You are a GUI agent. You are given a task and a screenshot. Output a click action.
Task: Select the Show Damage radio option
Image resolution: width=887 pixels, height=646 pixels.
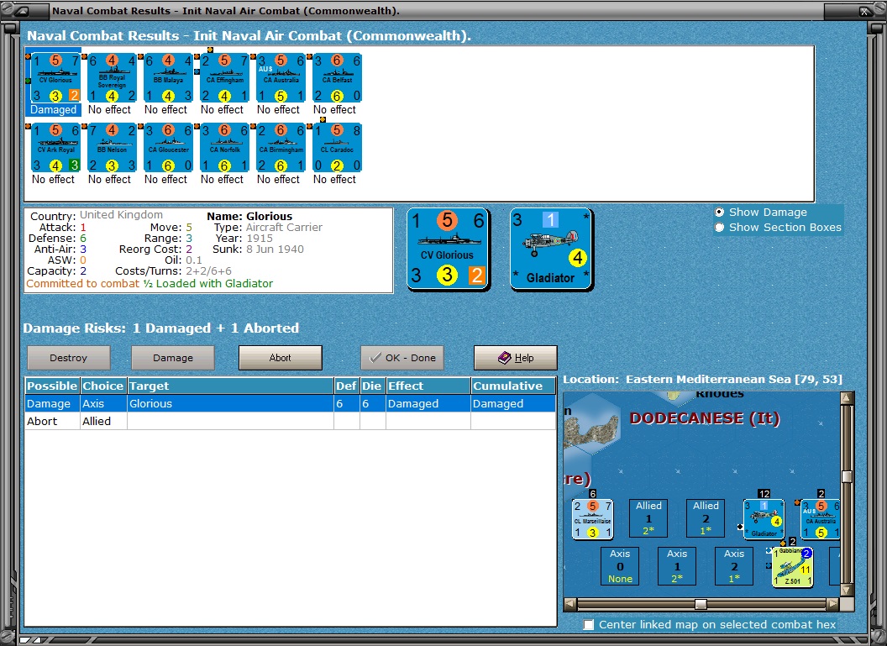(719, 213)
